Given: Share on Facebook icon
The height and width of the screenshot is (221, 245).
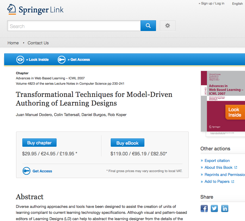Looking at the screenshot, I should coord(204,208).
